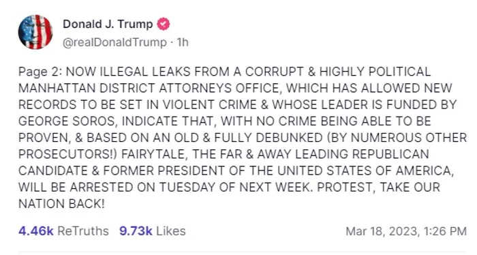Image resolution: width=477 pixels, height=255 pixels.
Task: Open Donald J. Trump display name
Action: point(108,24)
